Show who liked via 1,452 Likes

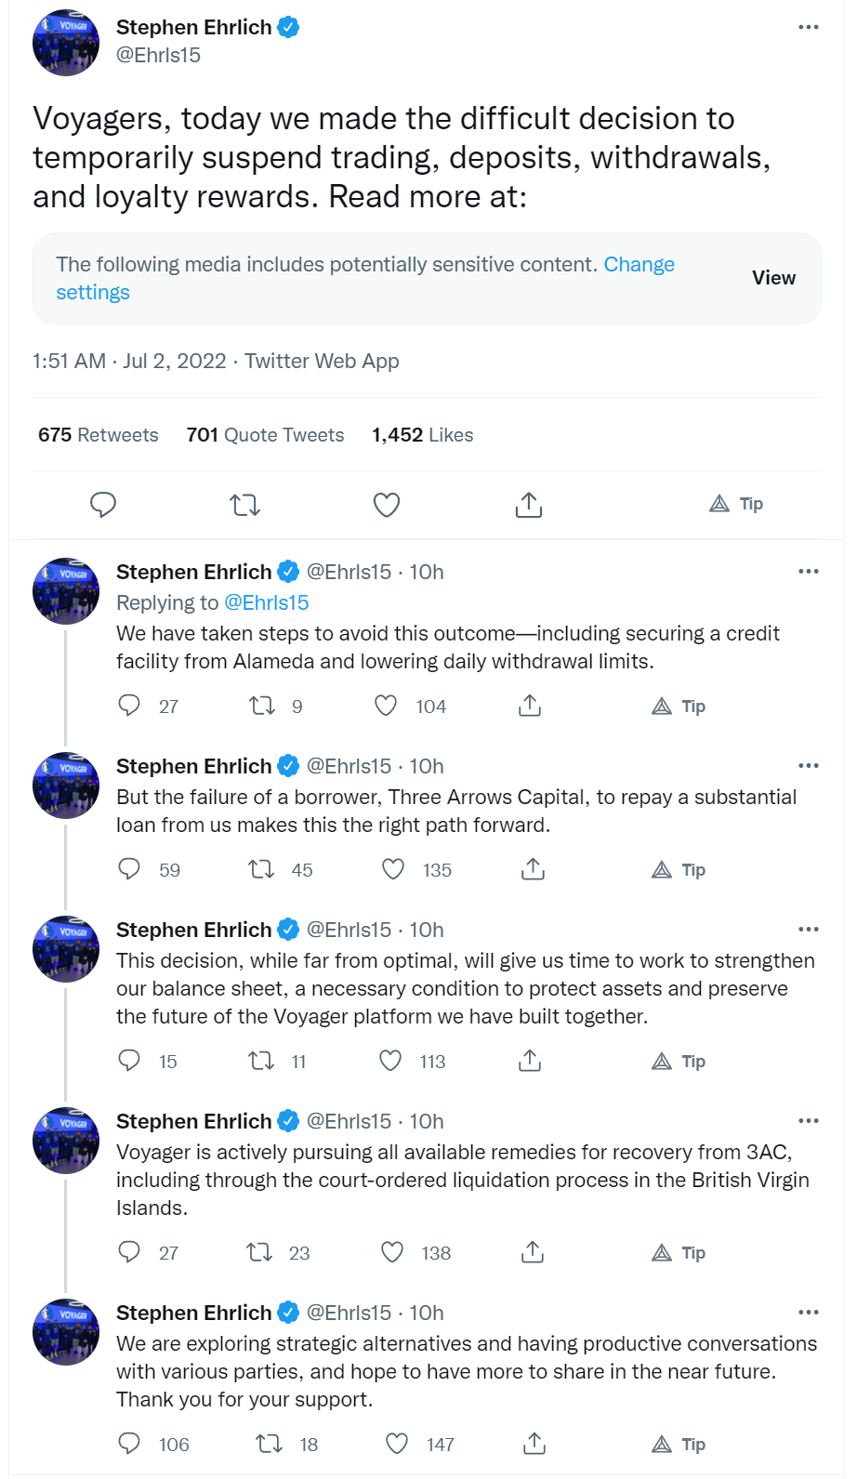click(x=423, y=435)
